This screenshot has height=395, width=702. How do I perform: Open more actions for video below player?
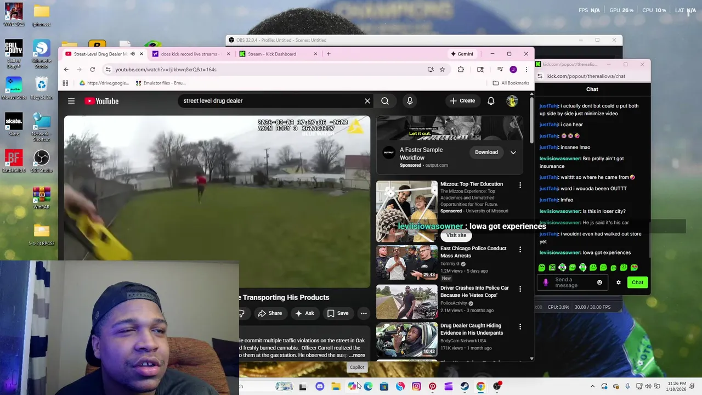[x=364, y=313]
